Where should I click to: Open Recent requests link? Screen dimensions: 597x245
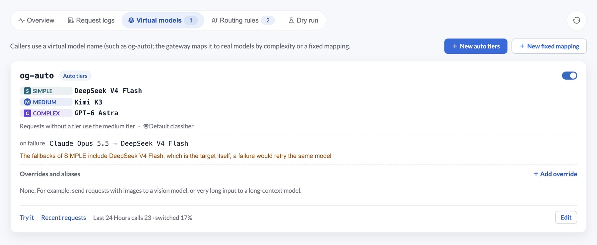coord(63,217)
